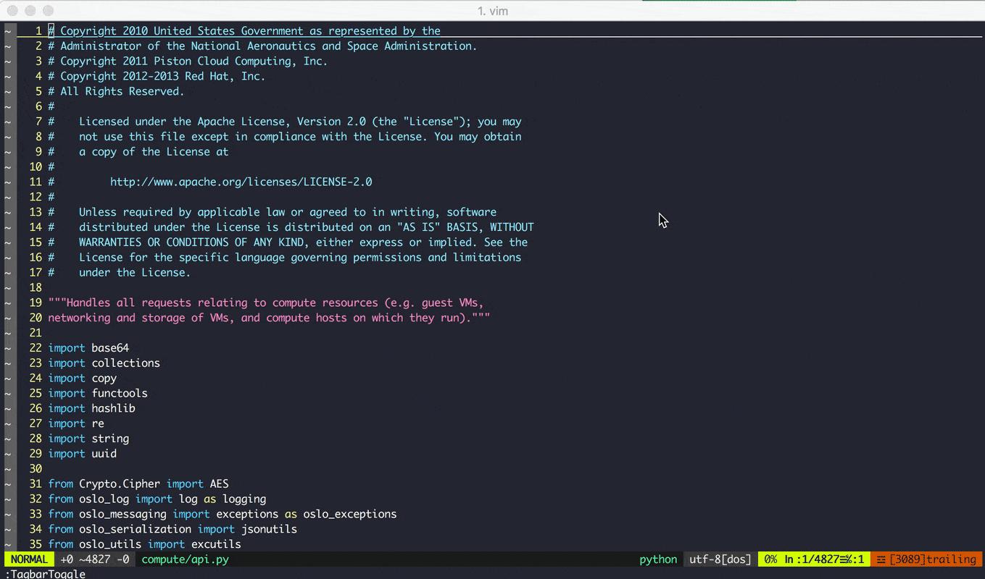
Task: Trigger the :TagbarToggle command on the command line
Action: tap(45, 573)
